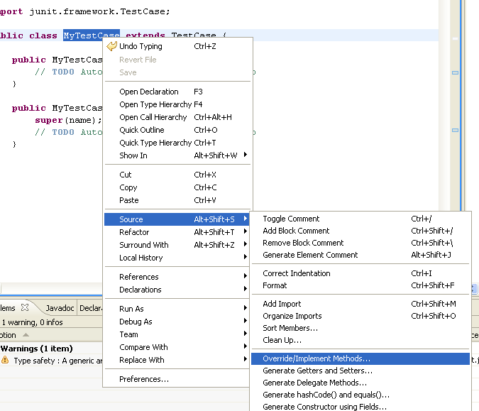Switch to the Declaration tab
Viewport: 479px width, 411px height.
point(90,308)
